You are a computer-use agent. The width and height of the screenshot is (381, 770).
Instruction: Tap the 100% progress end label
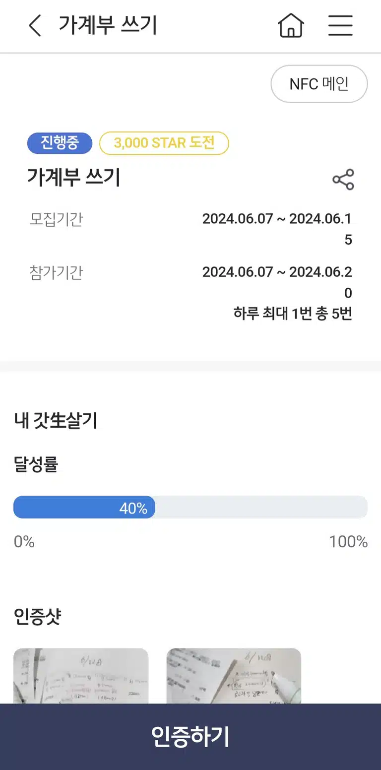pyautogui.click(x=348, y=541)
